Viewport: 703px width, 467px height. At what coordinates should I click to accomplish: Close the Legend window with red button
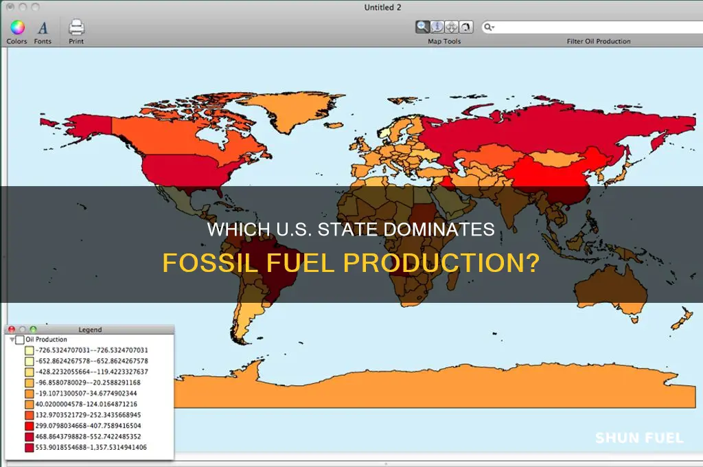pyautogui.click(x=12, y=329)
